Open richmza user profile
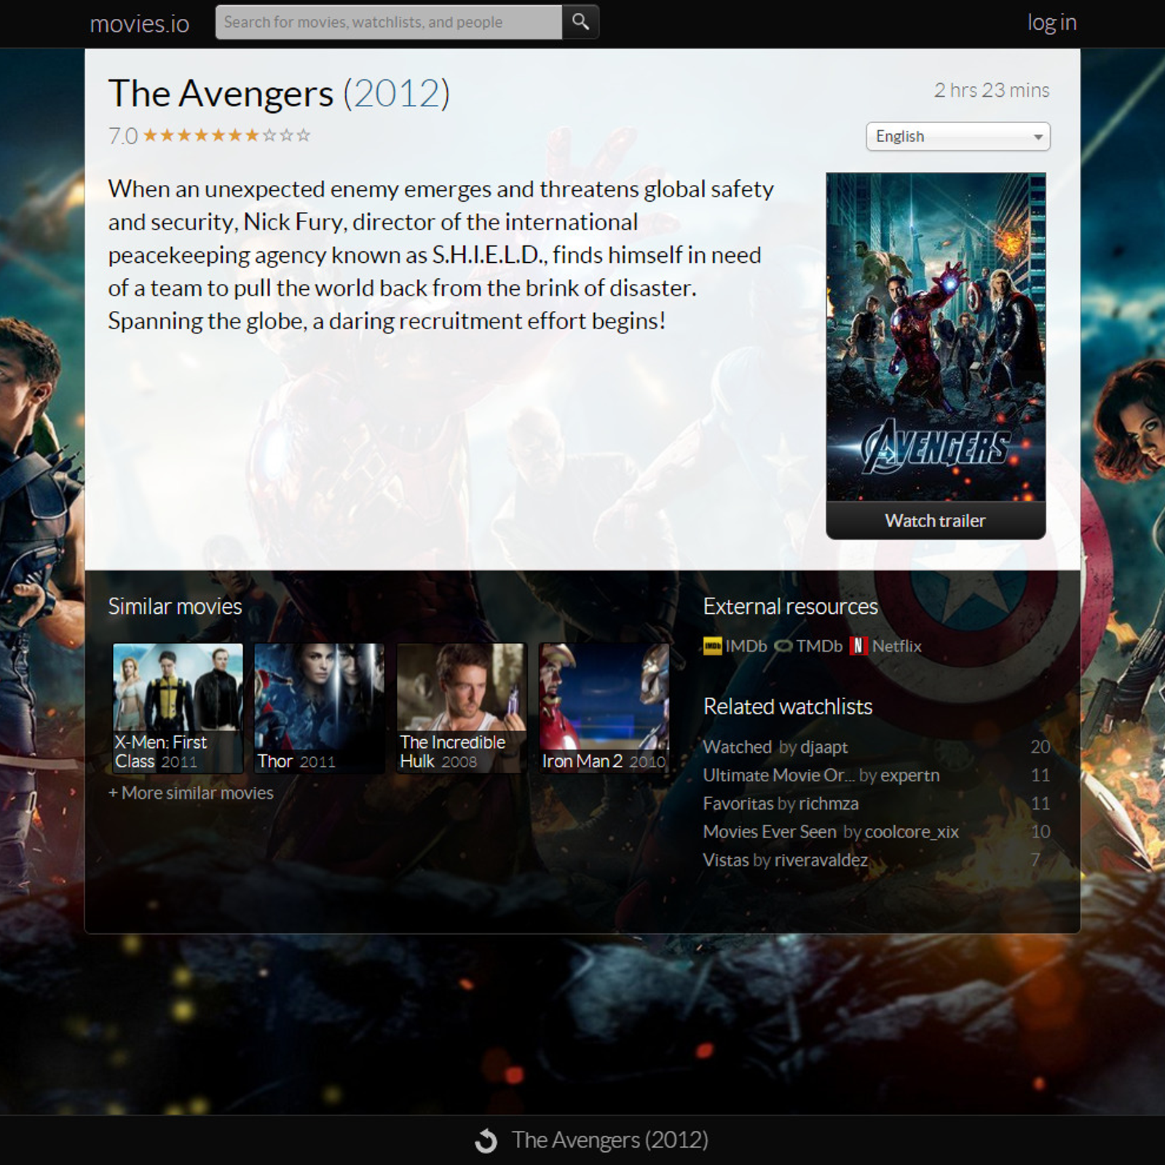Viewport: 1165px width, 1165px height. click(829, 804)
